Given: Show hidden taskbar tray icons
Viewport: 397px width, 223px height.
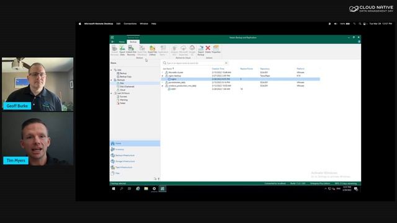Looking at the screenshot, I should [326, 188].
